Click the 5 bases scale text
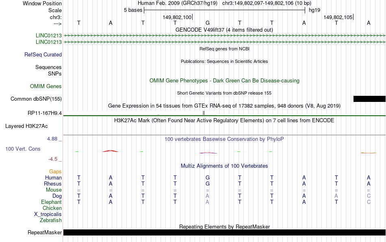Image resolution: width=386 pixels, height=242 pixels. [133, 10]
